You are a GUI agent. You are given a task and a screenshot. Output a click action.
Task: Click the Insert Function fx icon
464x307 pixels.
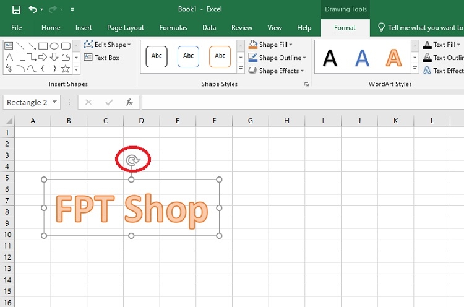pyautogui.click(x=129, y=102)
